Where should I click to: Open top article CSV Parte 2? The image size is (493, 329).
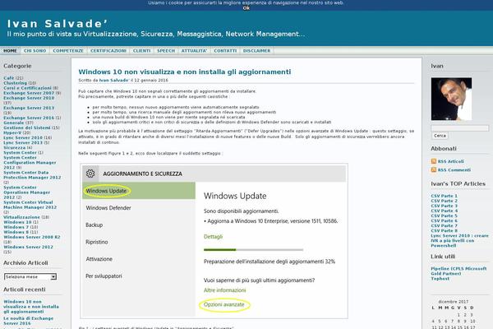[445, 201]
